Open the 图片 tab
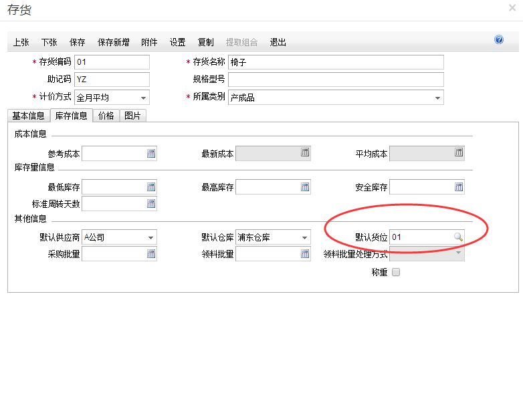523x397 pixels. (133, 116)
